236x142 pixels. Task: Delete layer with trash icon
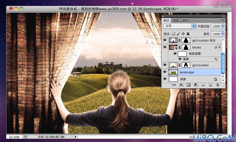(x=217, y=85)
